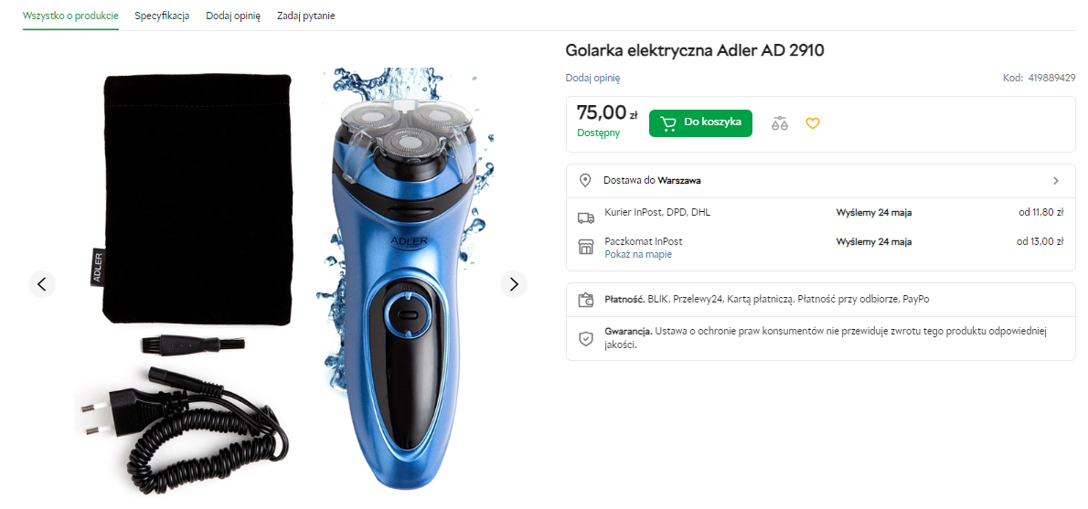Click the Pokaż na mapie link
The height and width of the screenshot is (509, 1088).
pyautogui.click(x=638, y=254)
